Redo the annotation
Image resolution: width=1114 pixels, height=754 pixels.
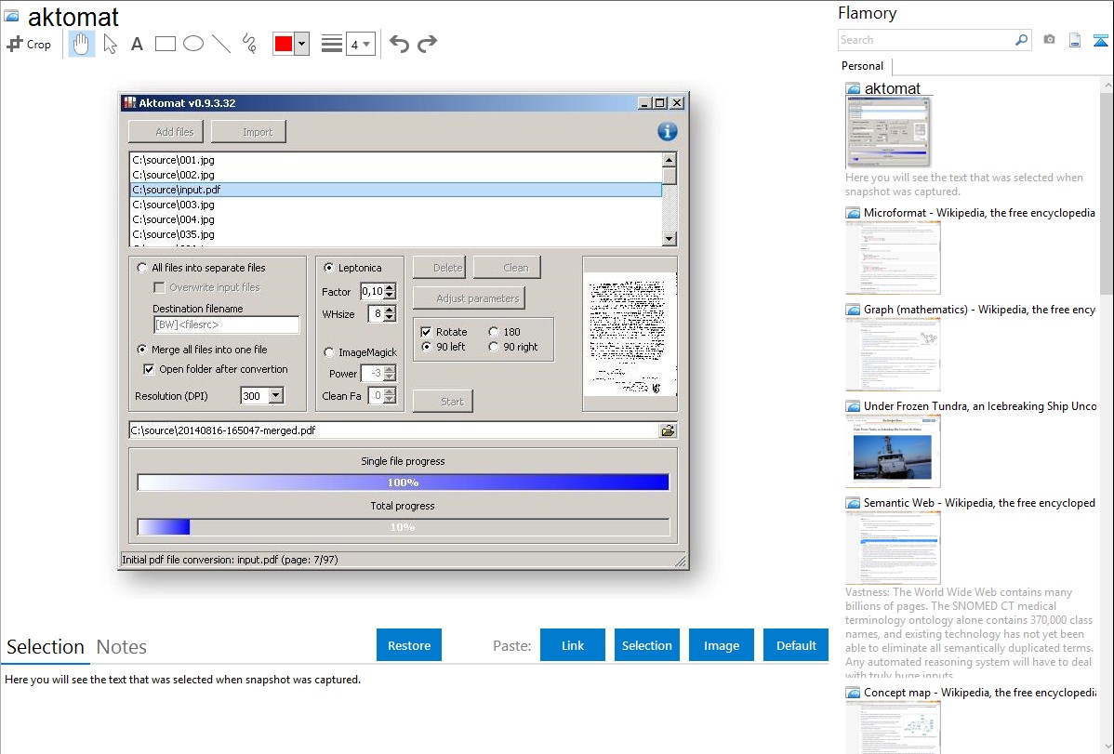click(427, 44)
